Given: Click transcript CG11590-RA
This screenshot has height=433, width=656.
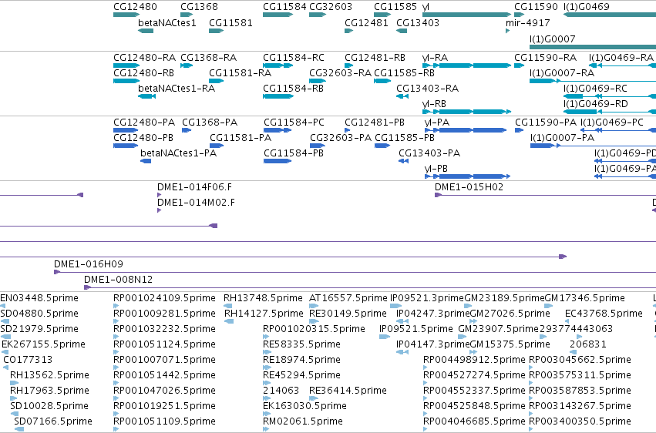Looking at the screenshot, I should (x=520, y=65).
